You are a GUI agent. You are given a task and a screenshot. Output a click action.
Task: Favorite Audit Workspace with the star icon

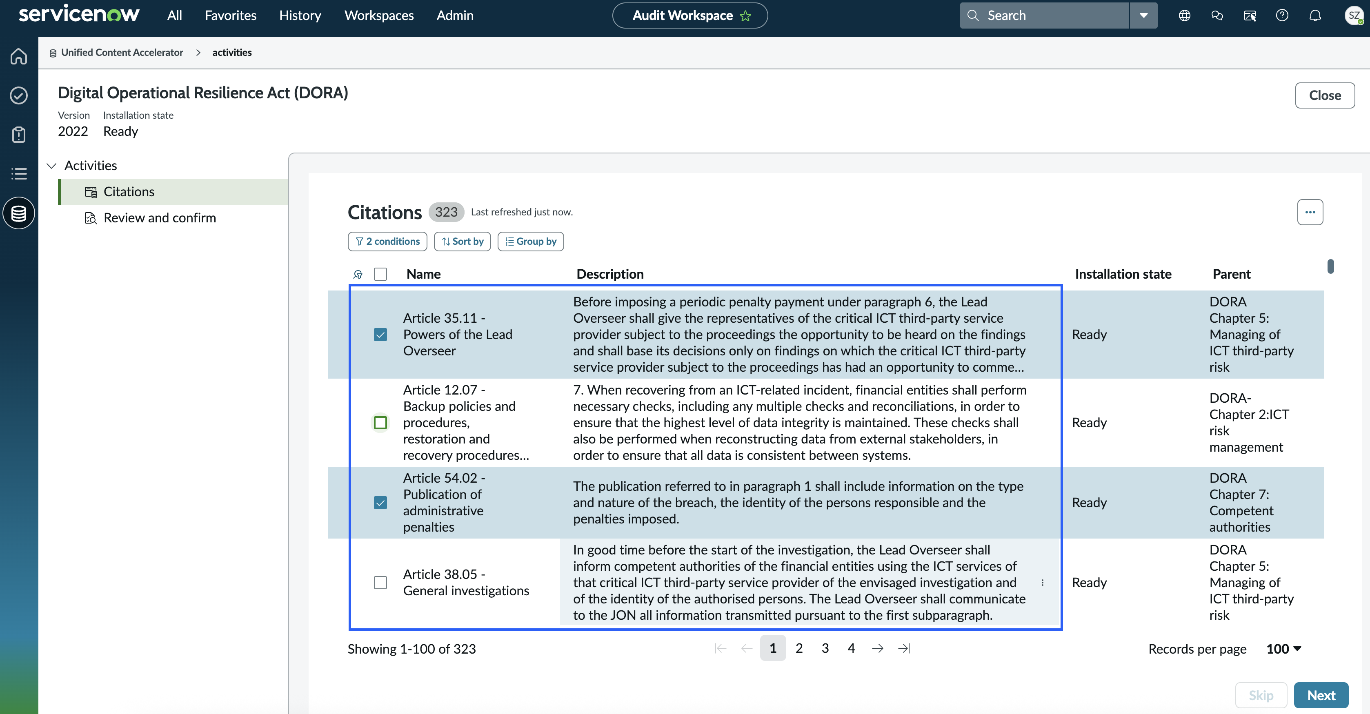[746, 16]
